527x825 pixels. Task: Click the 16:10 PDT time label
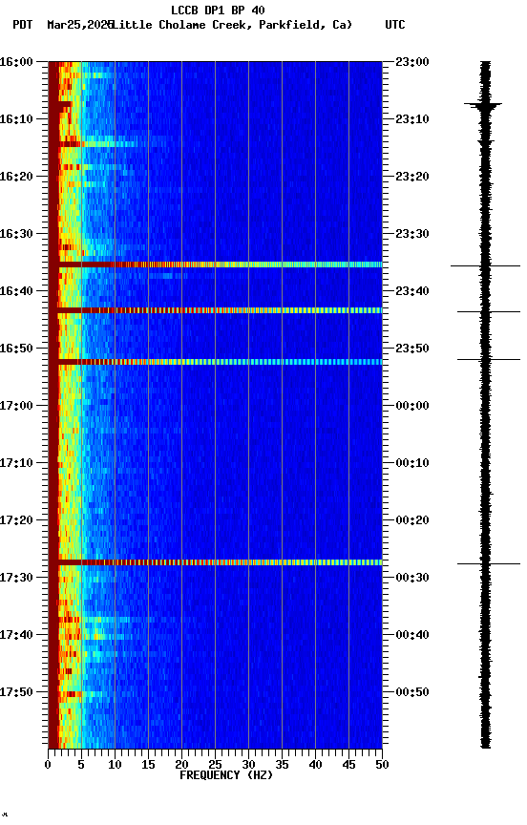click(16, 119)
